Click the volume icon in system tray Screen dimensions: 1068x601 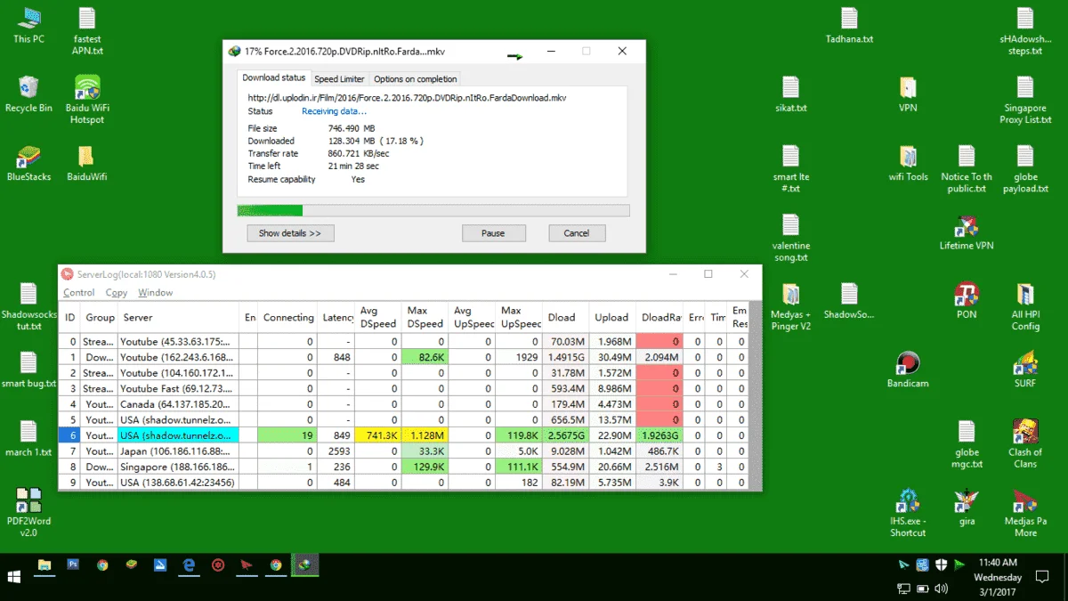pos(941,589)
